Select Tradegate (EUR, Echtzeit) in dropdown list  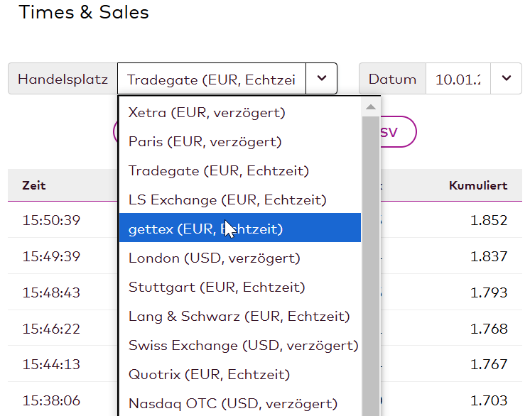[240, 170]
